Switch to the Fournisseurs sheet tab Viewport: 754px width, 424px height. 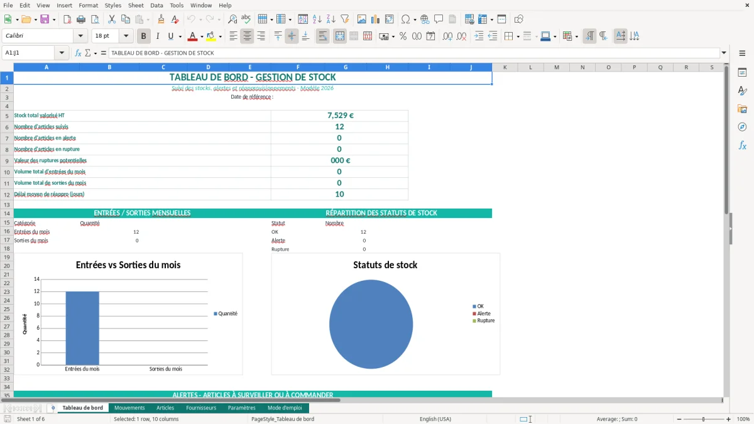click(x=201, y=408)
